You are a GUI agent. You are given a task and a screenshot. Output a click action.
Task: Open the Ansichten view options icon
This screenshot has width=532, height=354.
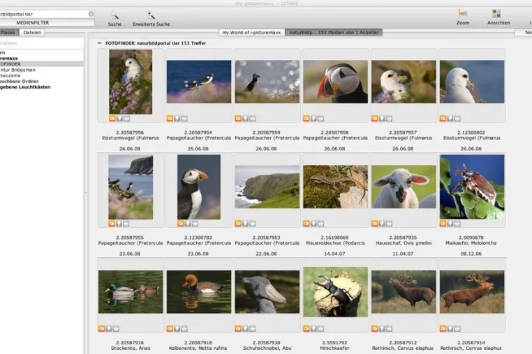coord(496,13)
